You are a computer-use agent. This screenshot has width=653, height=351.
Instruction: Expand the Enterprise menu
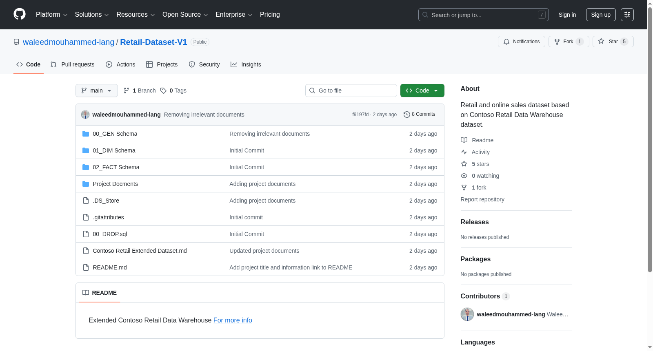tap(234, 15)
